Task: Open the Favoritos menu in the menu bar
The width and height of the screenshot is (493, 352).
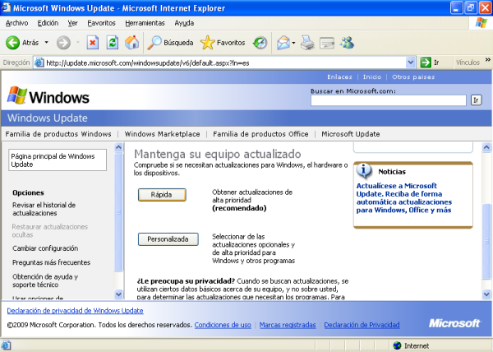Action: tap(101, 23)
